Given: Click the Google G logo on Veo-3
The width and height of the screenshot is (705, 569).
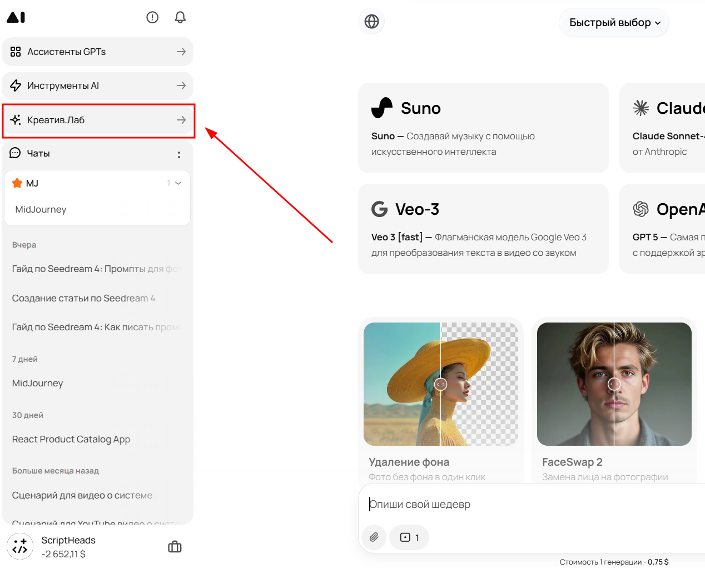Looking at the screenshot, I should [380, 209].
